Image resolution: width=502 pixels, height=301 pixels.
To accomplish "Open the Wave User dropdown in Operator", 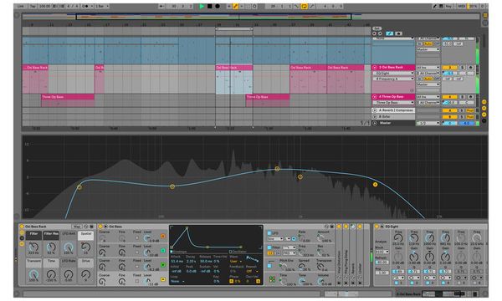I will click(x=236, y=262).
